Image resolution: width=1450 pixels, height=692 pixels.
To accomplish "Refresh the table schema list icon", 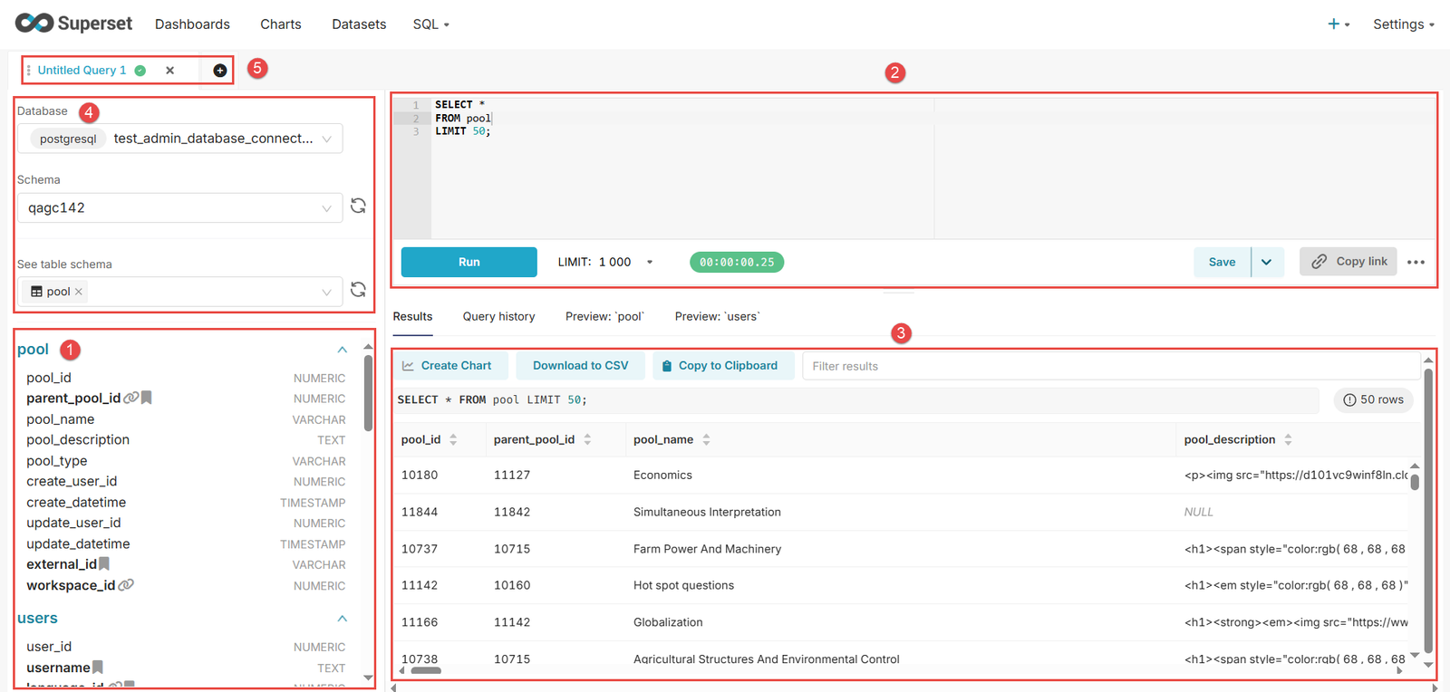I will 358,290.
